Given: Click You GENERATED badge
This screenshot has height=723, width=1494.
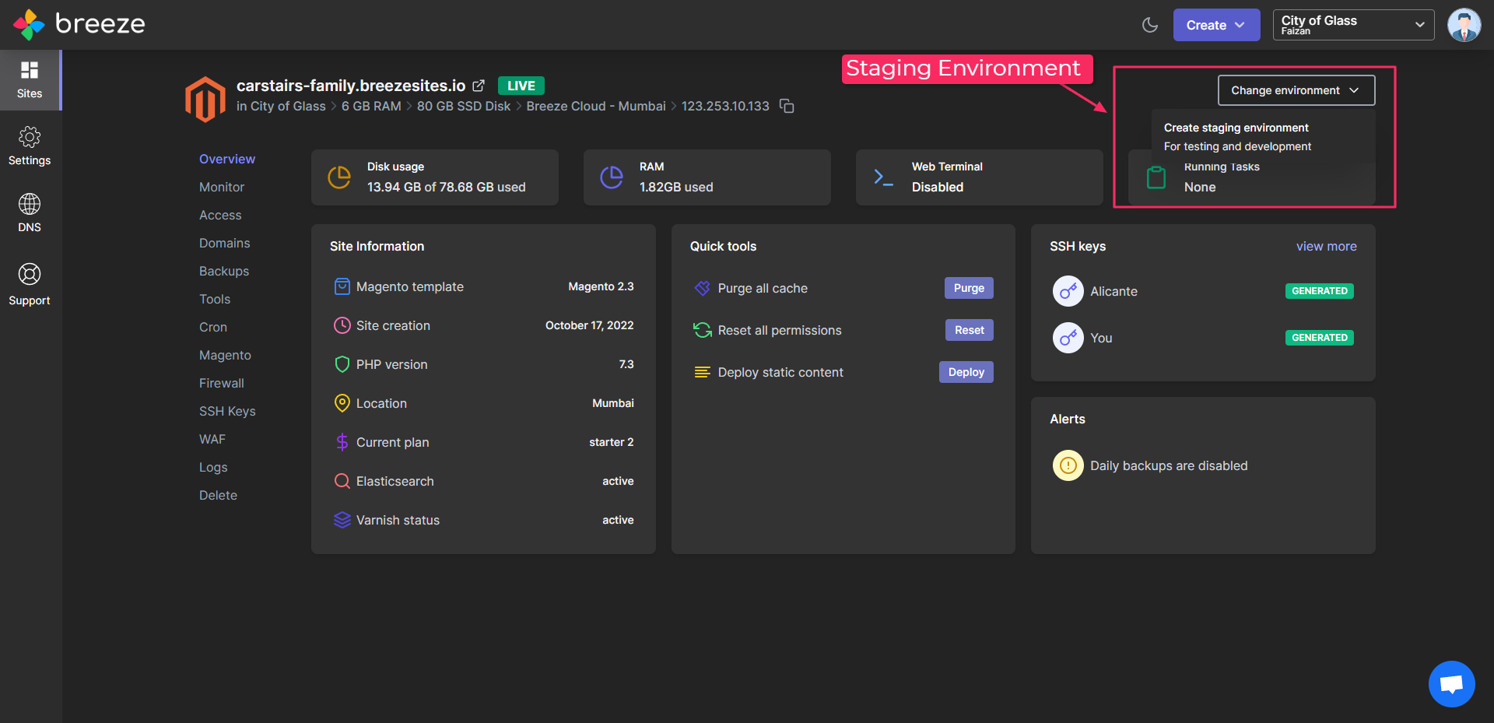Looking at the screenshot, I should click(x=1320, y=338).
